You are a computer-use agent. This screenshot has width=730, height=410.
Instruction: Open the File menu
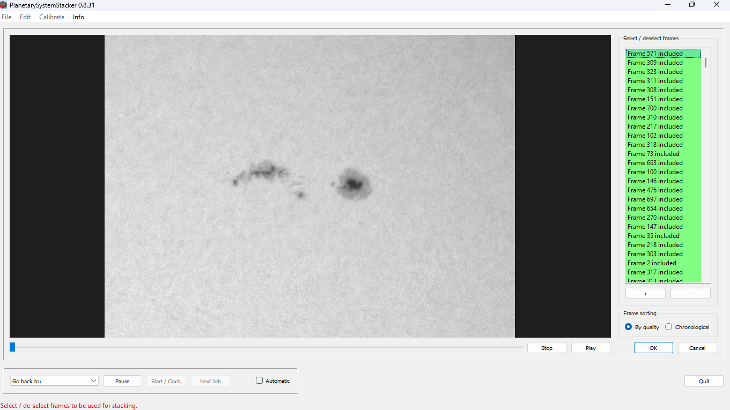pos(6,17)
